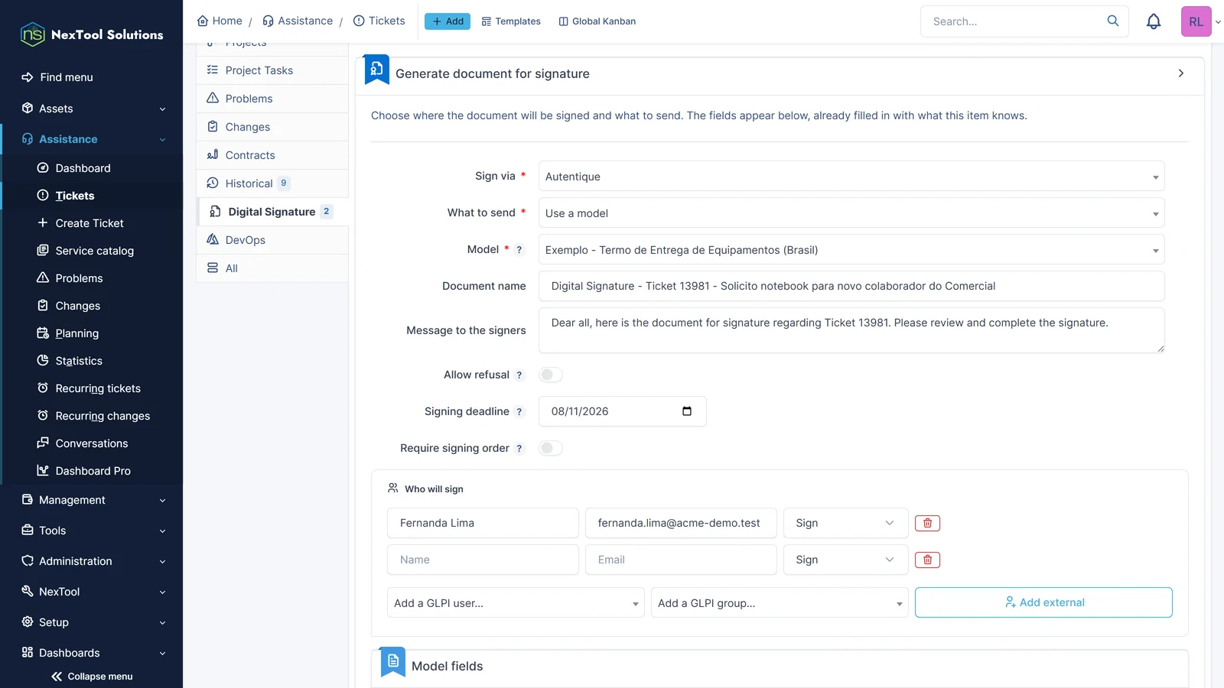Open the Add a GLPI group dropdown
Screen dimensions: 1224x688
coord(780,603)
